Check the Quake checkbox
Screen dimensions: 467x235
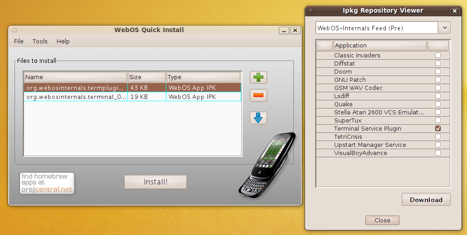(438, 104)
